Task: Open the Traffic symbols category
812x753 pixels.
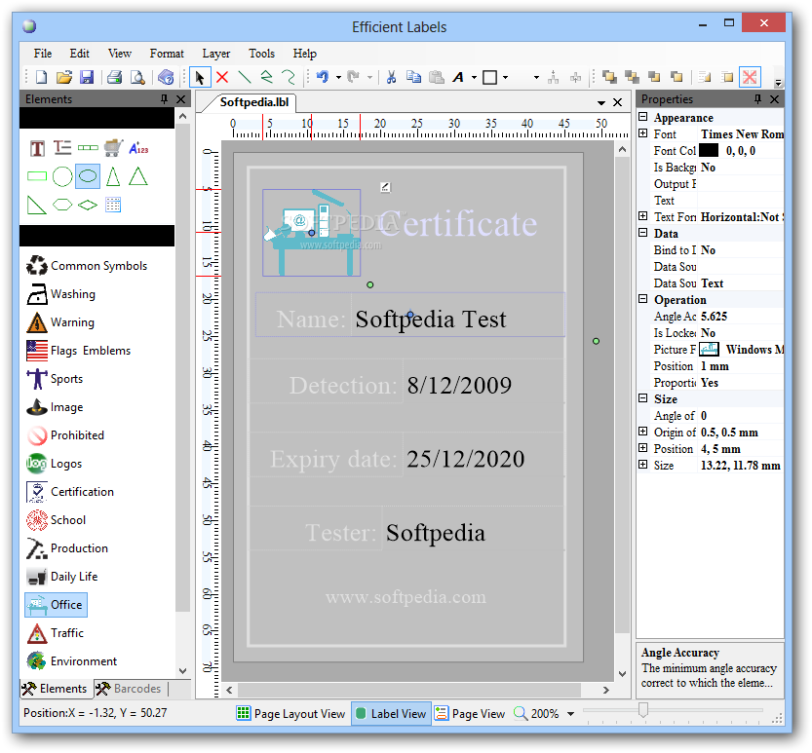Action: [55, 633]
